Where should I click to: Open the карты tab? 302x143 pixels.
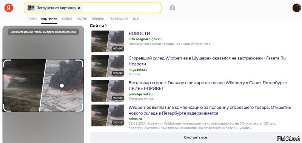click(x=82, y=18)
